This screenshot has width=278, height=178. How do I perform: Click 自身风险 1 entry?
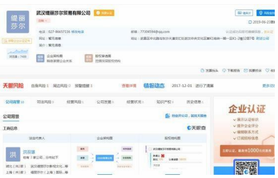[40, 86]
